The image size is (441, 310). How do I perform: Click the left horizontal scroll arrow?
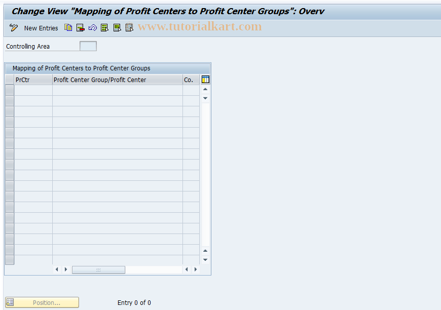(x=57, y=269)
